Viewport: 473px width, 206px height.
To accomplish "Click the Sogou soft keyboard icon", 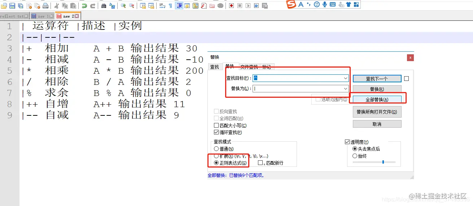I will pyautogui.click(x=332, y=4).
